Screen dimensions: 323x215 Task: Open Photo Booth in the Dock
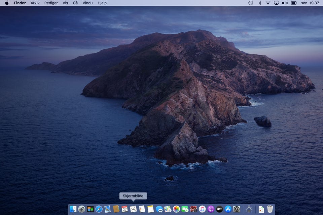coord(194,209)
